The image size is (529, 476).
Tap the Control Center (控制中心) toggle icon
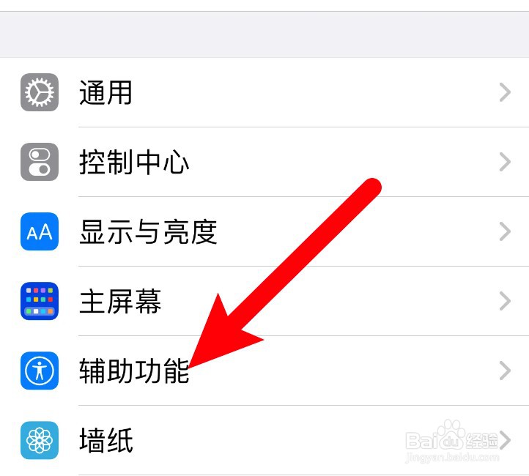pos(40,162)
